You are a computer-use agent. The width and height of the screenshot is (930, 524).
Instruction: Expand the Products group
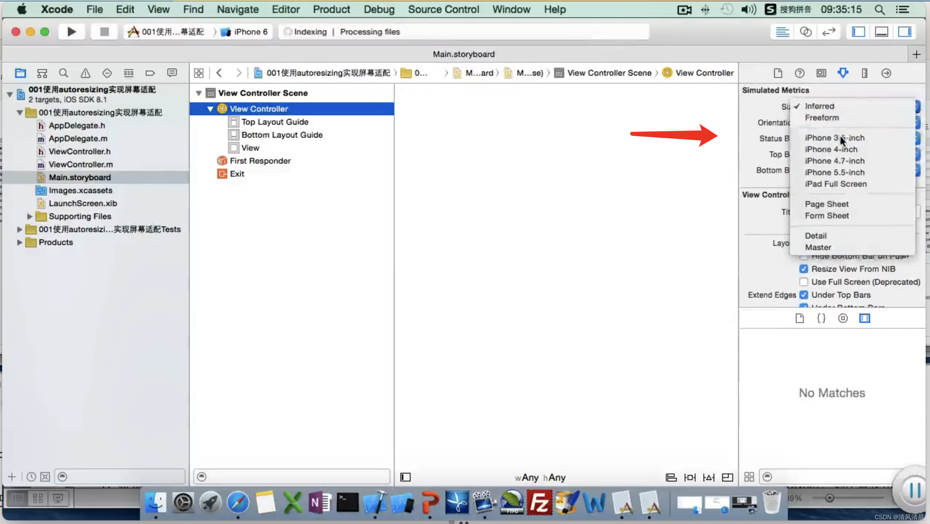(19, 242)
